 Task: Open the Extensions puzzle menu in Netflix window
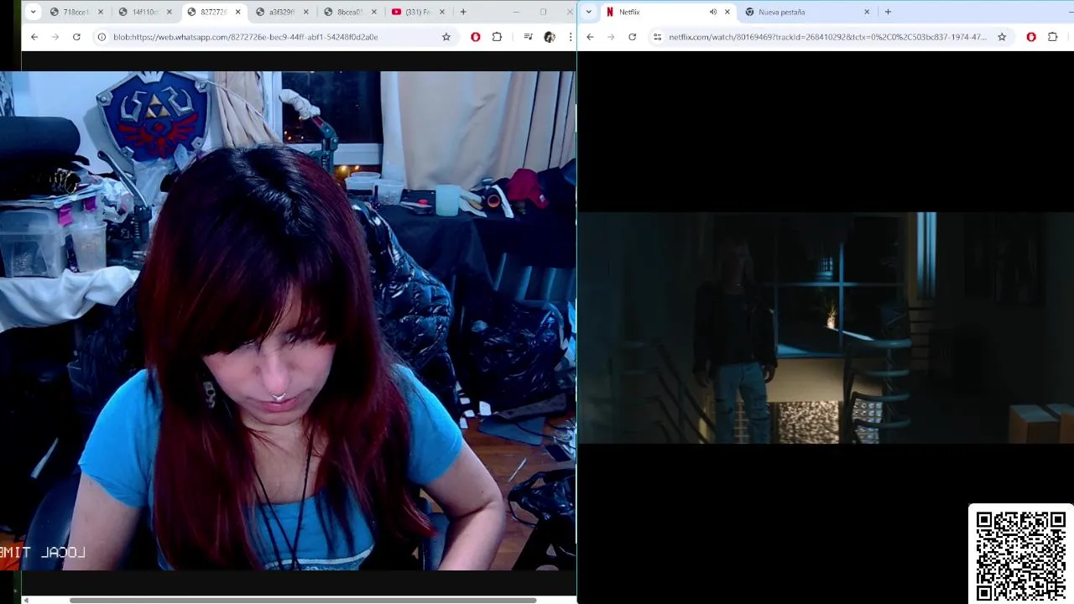click(x=1052, y=37)
